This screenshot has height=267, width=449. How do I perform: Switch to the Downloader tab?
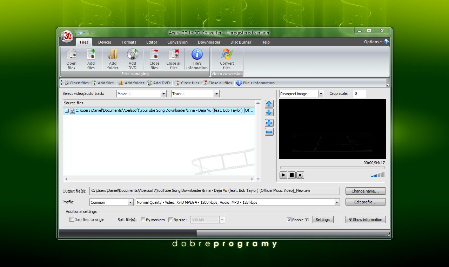pos(209,42)
